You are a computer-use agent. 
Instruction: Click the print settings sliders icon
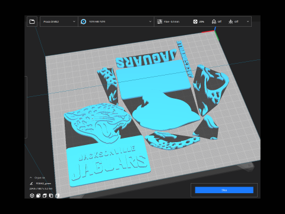[160, 21]
